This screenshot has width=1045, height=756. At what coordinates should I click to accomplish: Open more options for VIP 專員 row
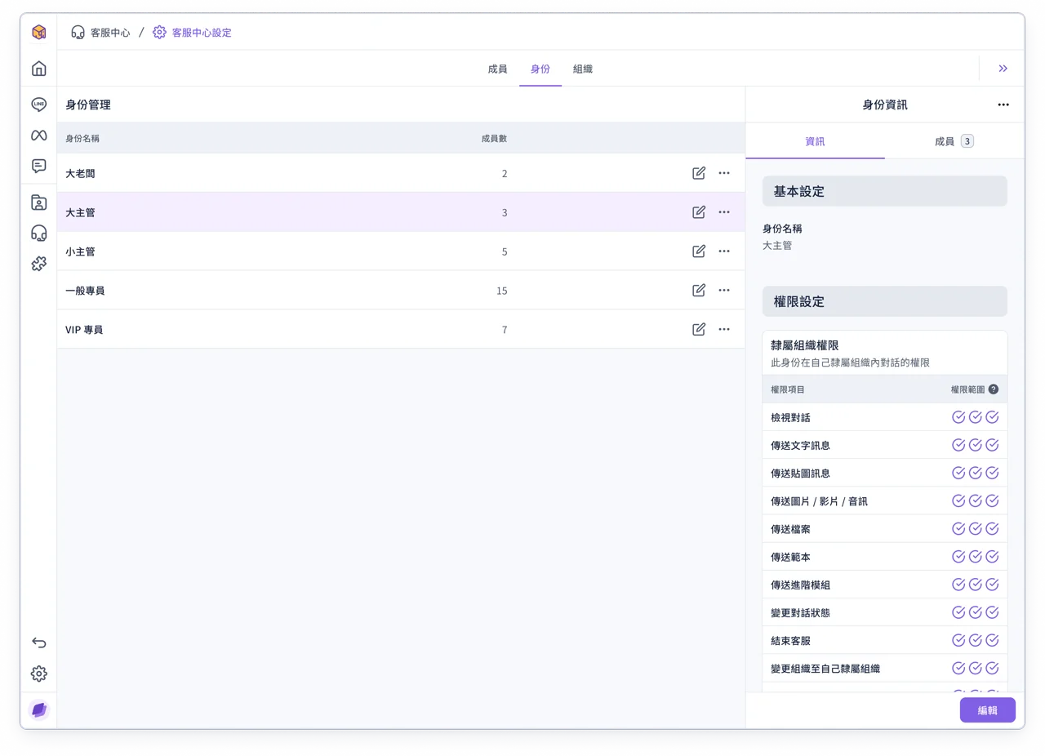coord(724,329)
